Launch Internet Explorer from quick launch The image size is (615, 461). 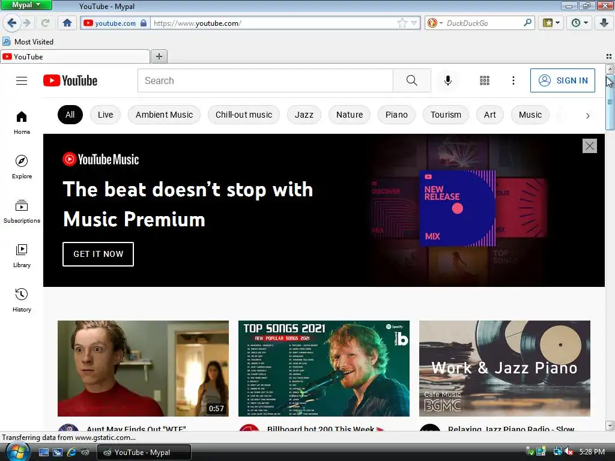pos(71,452)
